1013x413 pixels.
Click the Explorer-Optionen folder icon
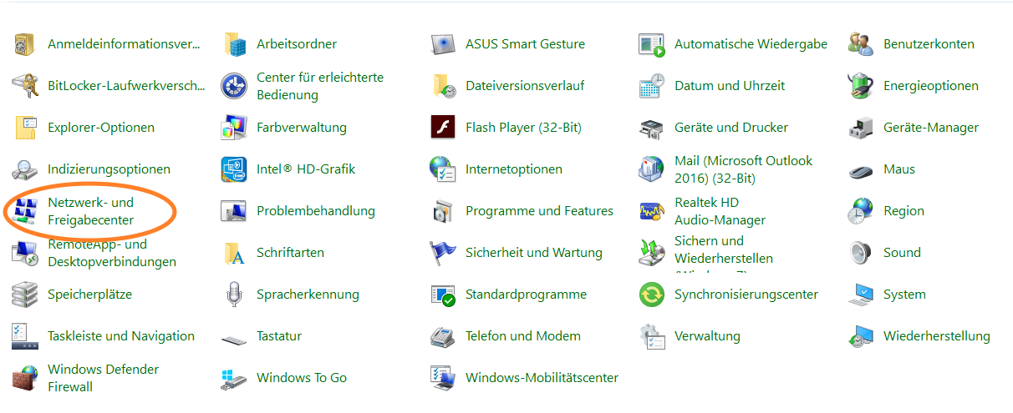point(25,128)
